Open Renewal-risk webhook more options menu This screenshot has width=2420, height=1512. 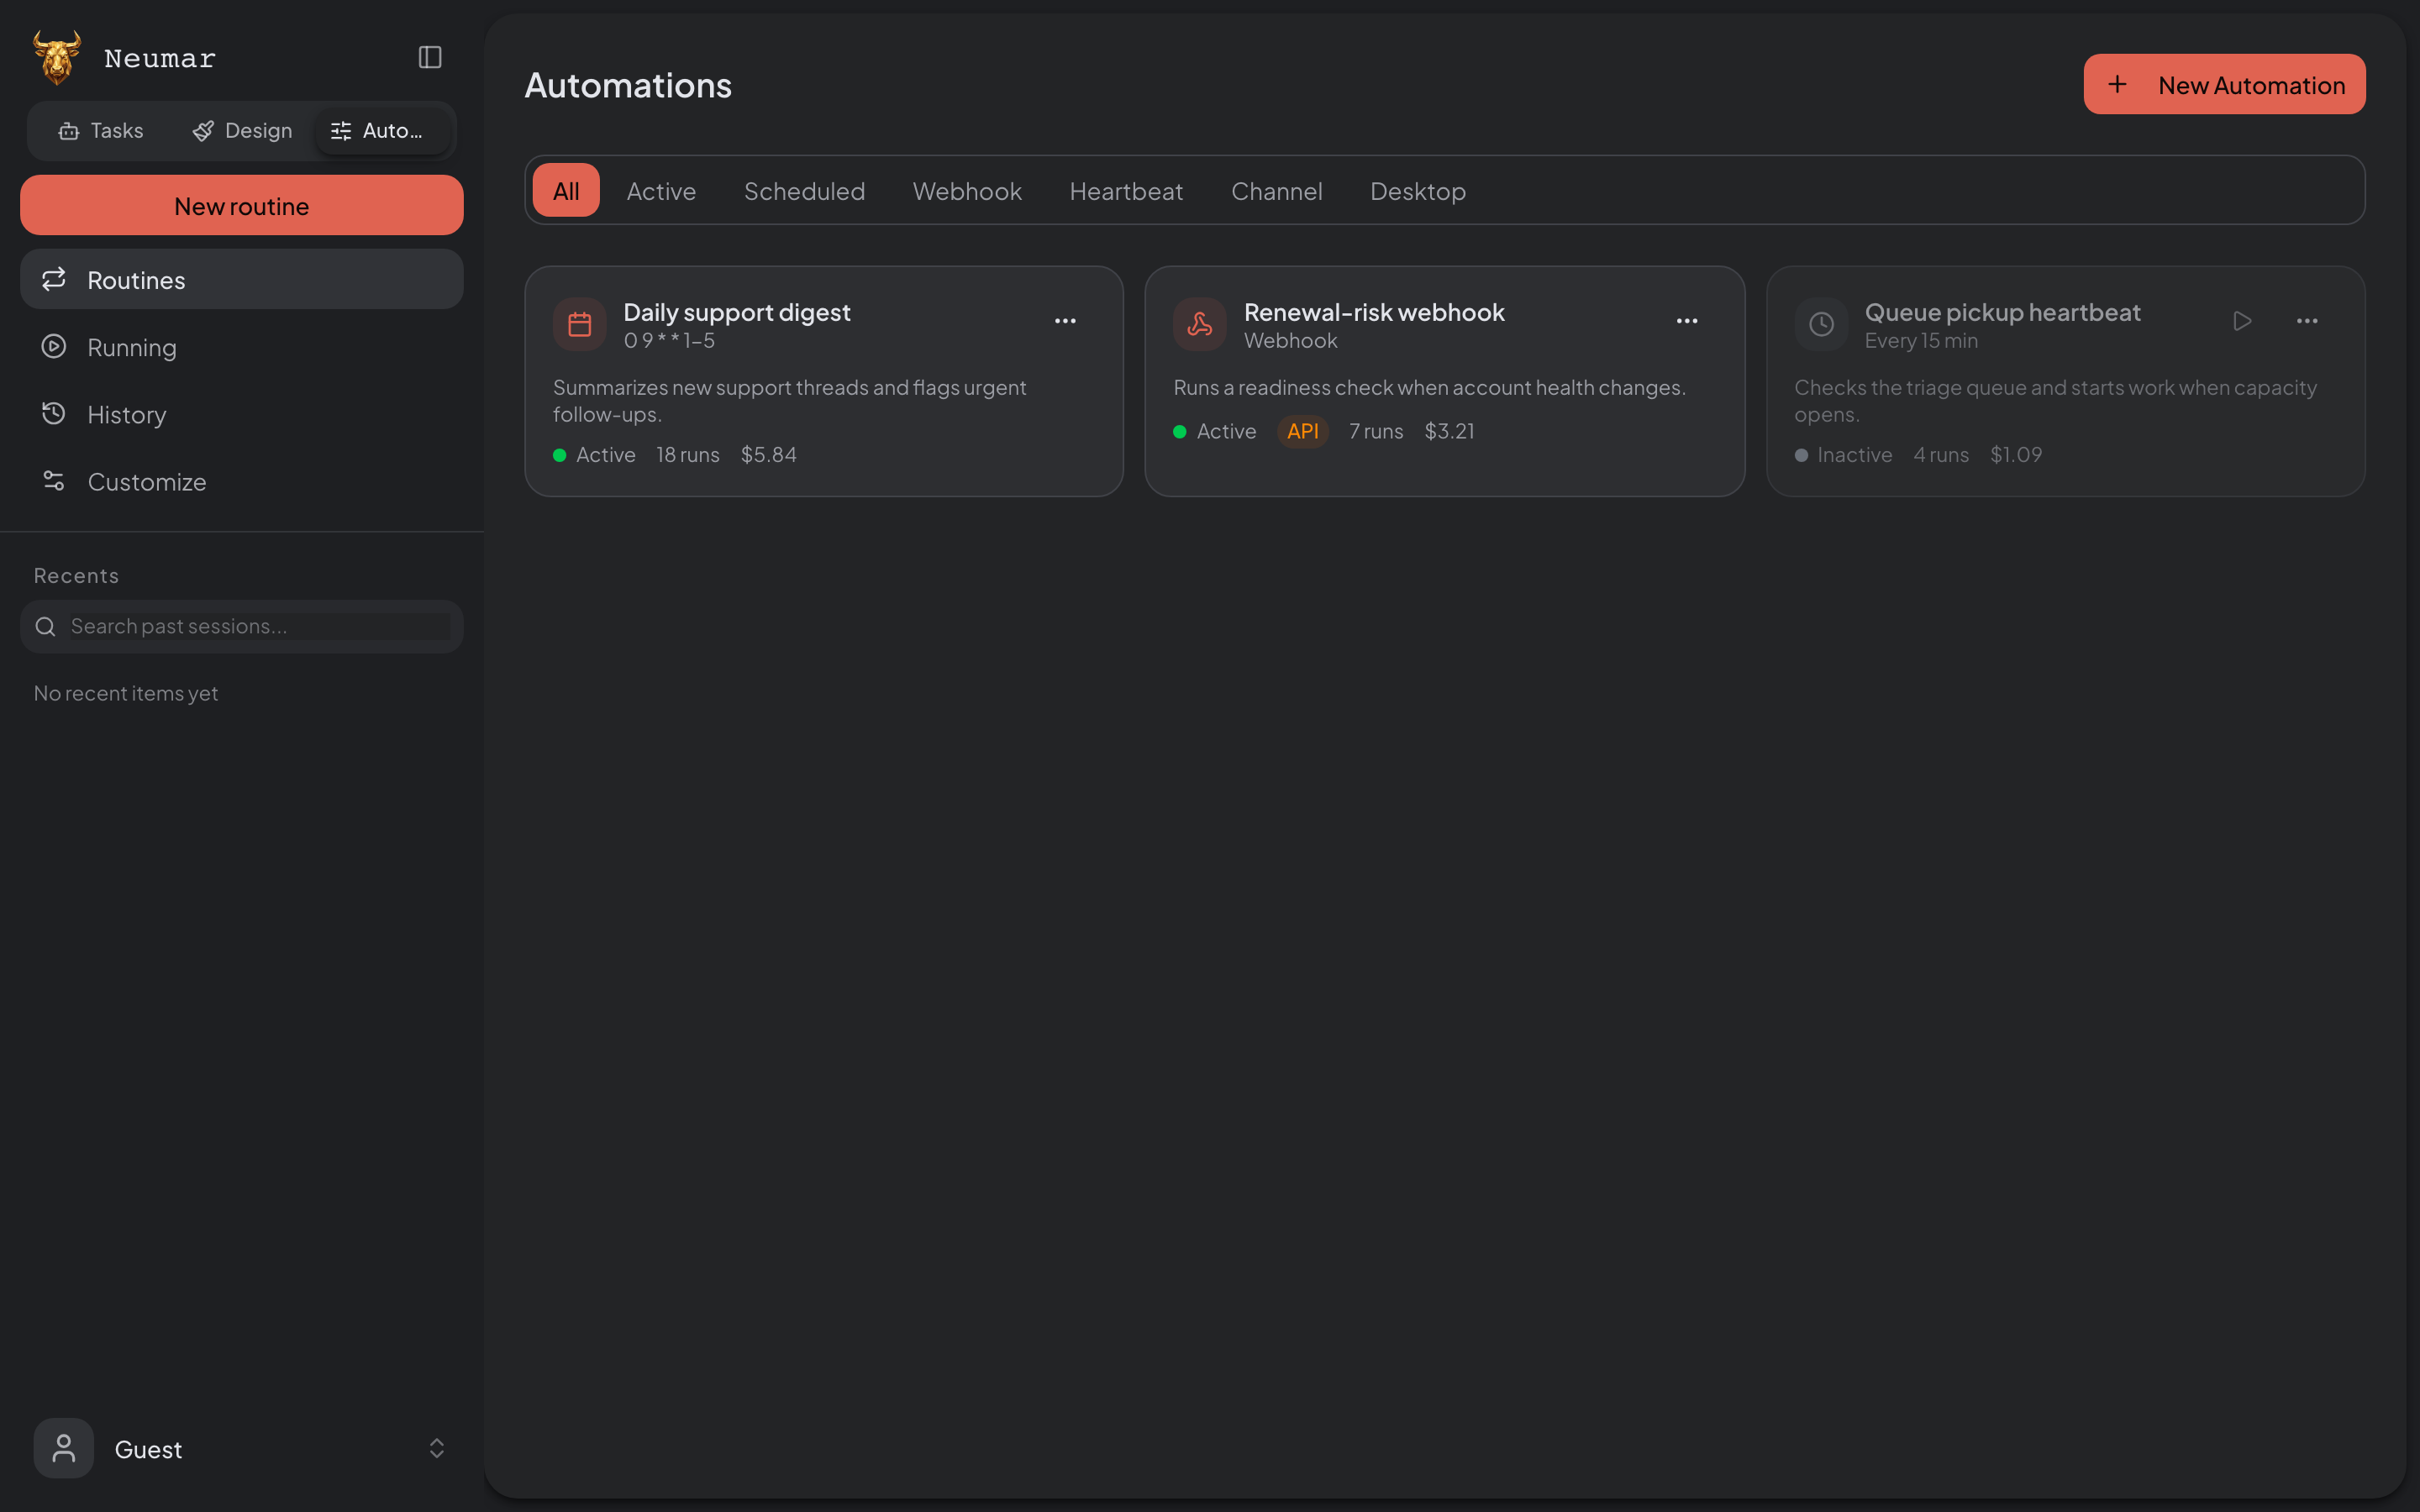pos(1687,321)
